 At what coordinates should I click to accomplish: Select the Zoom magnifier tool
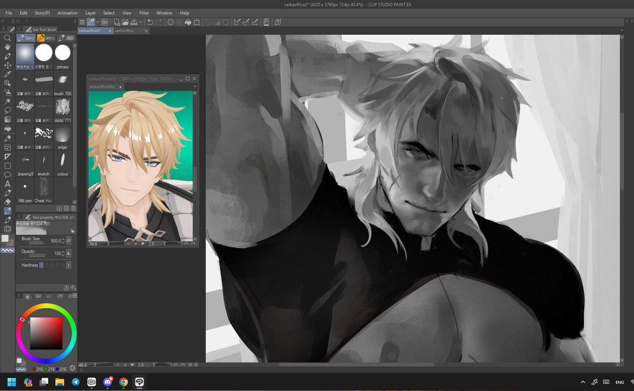coord(7,38)
